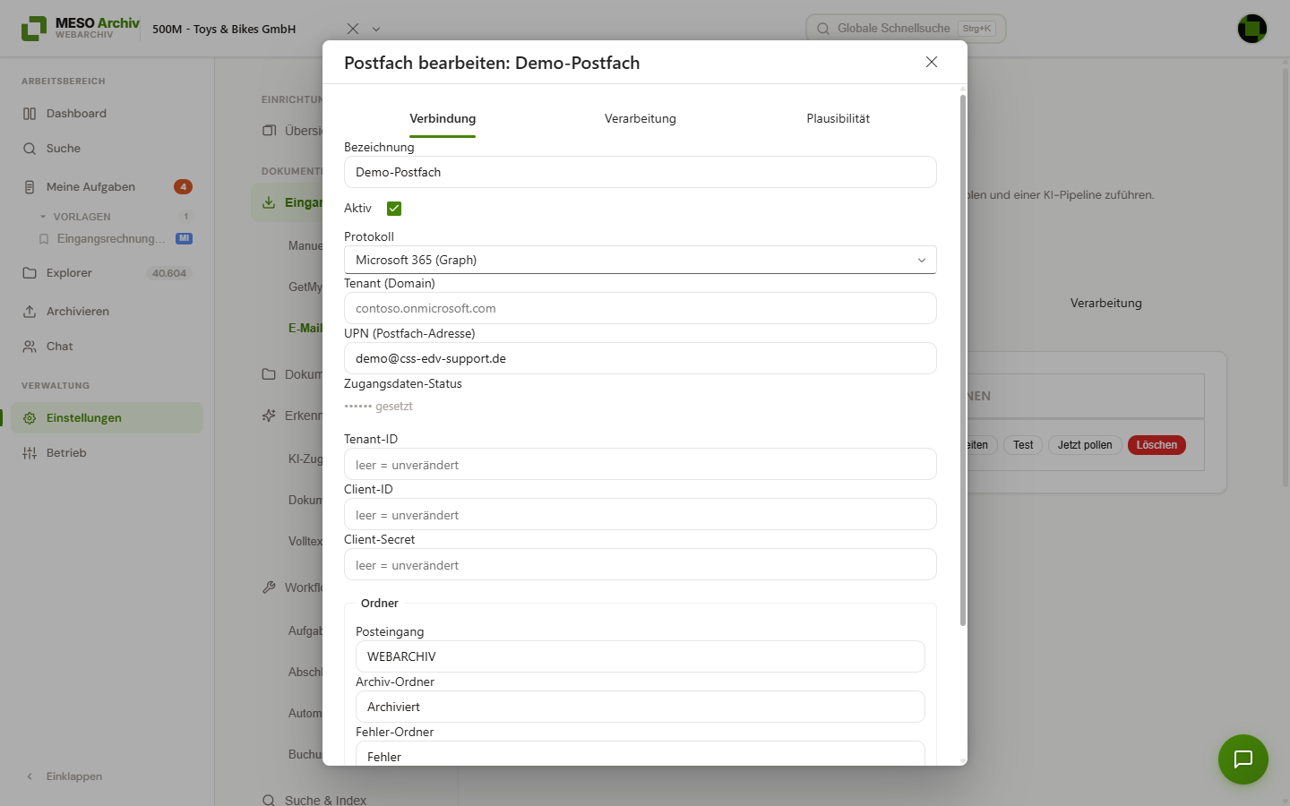Open the green chat bubble button
The image size is (1290, 806).
coord(1243,759)
